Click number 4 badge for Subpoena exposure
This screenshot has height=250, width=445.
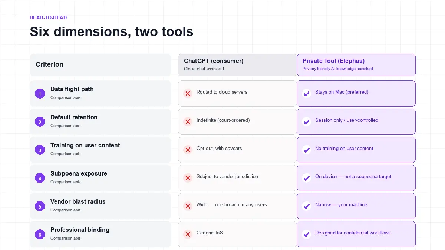coord(40,178)
